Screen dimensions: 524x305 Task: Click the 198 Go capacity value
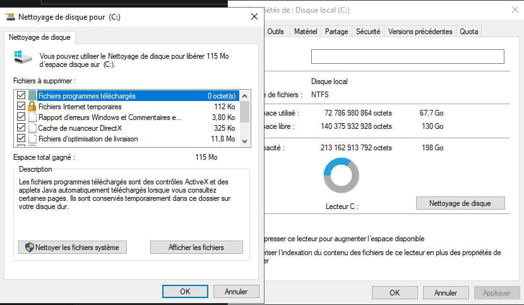(x=432, y=148)
